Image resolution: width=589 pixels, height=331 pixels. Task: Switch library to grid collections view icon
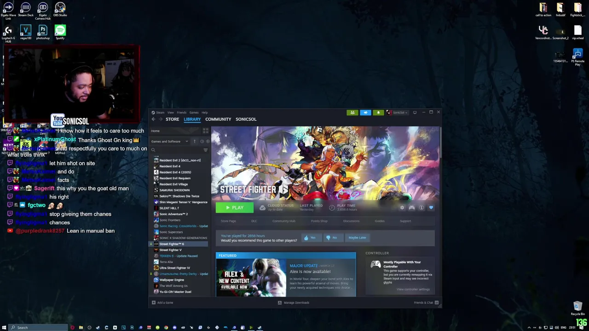coord(206,131)
